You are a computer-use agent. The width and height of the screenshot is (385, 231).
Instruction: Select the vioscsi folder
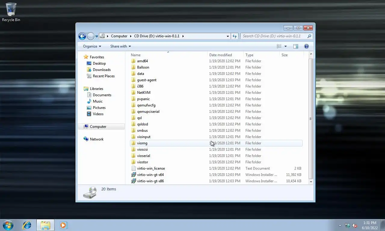click(216, 149)
